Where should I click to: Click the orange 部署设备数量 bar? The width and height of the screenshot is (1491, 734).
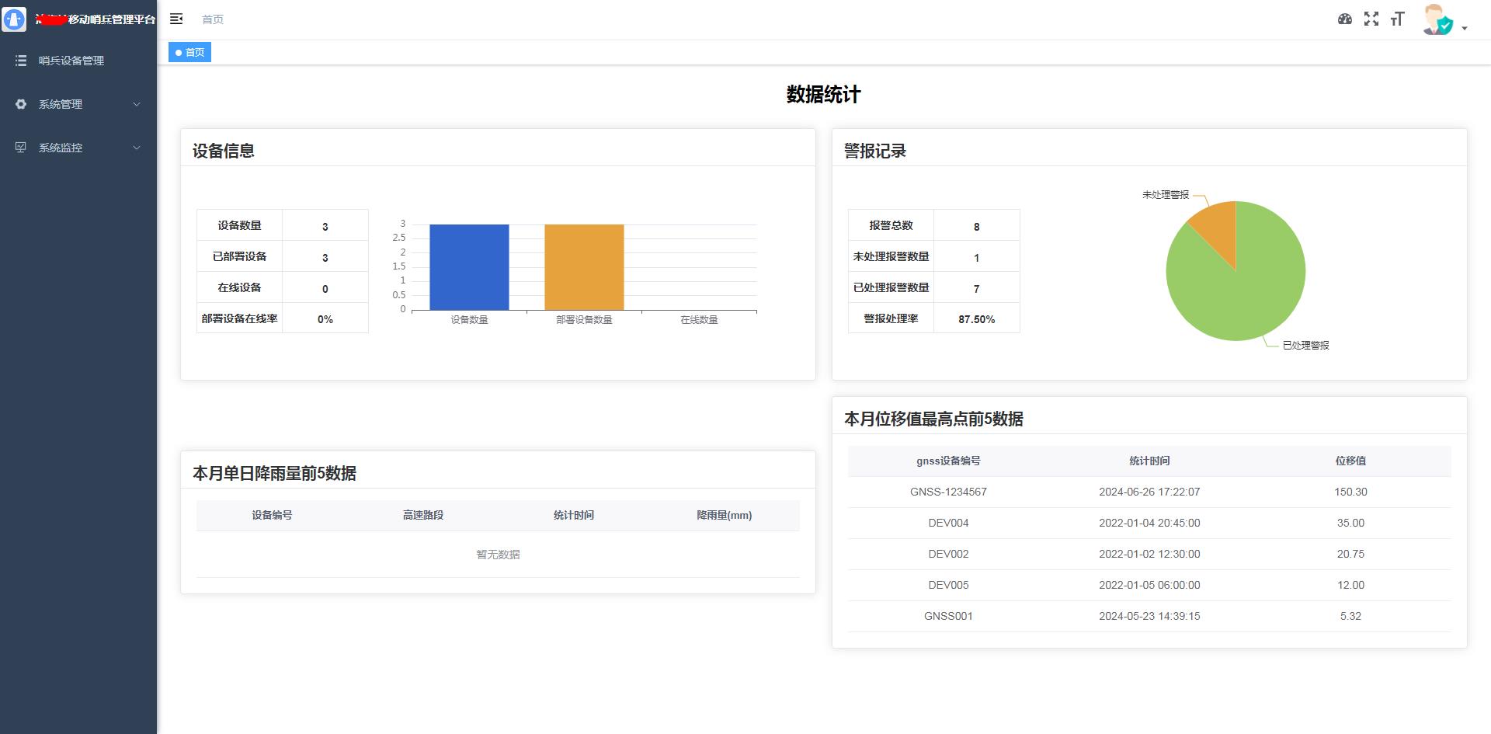[584, 267]
